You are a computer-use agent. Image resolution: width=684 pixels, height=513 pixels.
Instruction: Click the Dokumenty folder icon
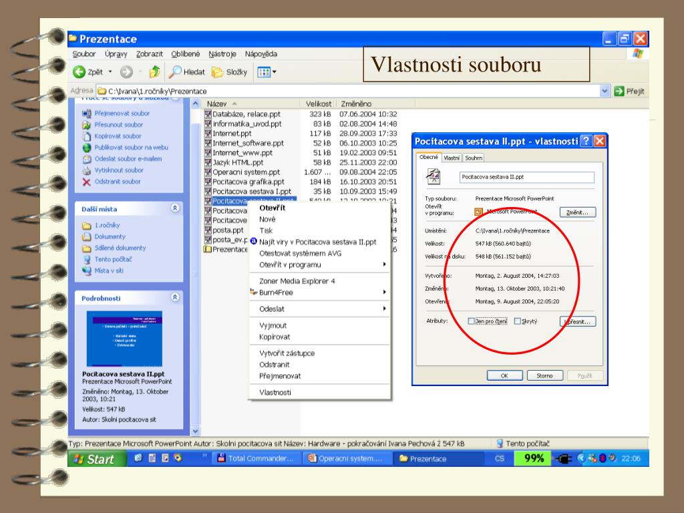coord(86,237)
